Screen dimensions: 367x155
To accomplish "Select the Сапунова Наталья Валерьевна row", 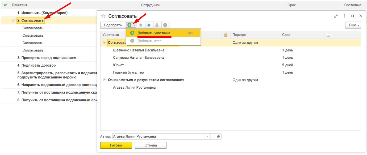I will point(231,58).
